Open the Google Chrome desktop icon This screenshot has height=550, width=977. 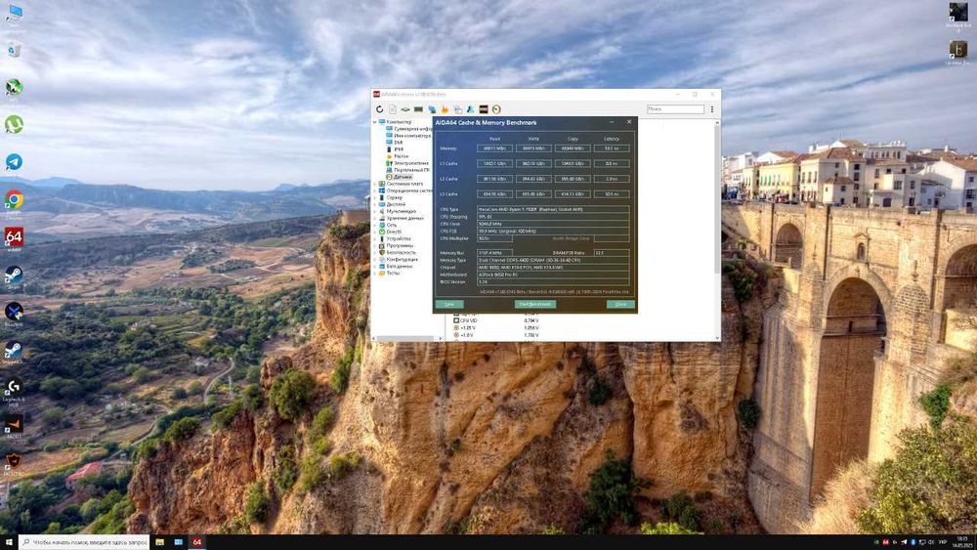pyautogui.click(x=14, y=199)
